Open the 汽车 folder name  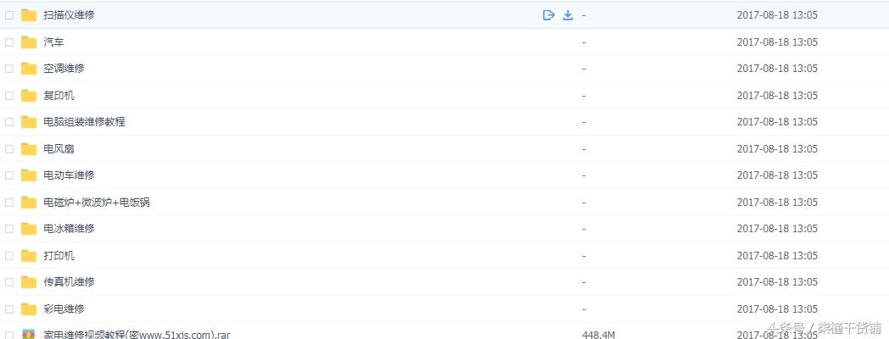(53, 42)
